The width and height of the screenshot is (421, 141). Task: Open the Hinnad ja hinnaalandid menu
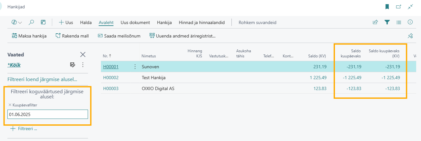coord(201,22)
